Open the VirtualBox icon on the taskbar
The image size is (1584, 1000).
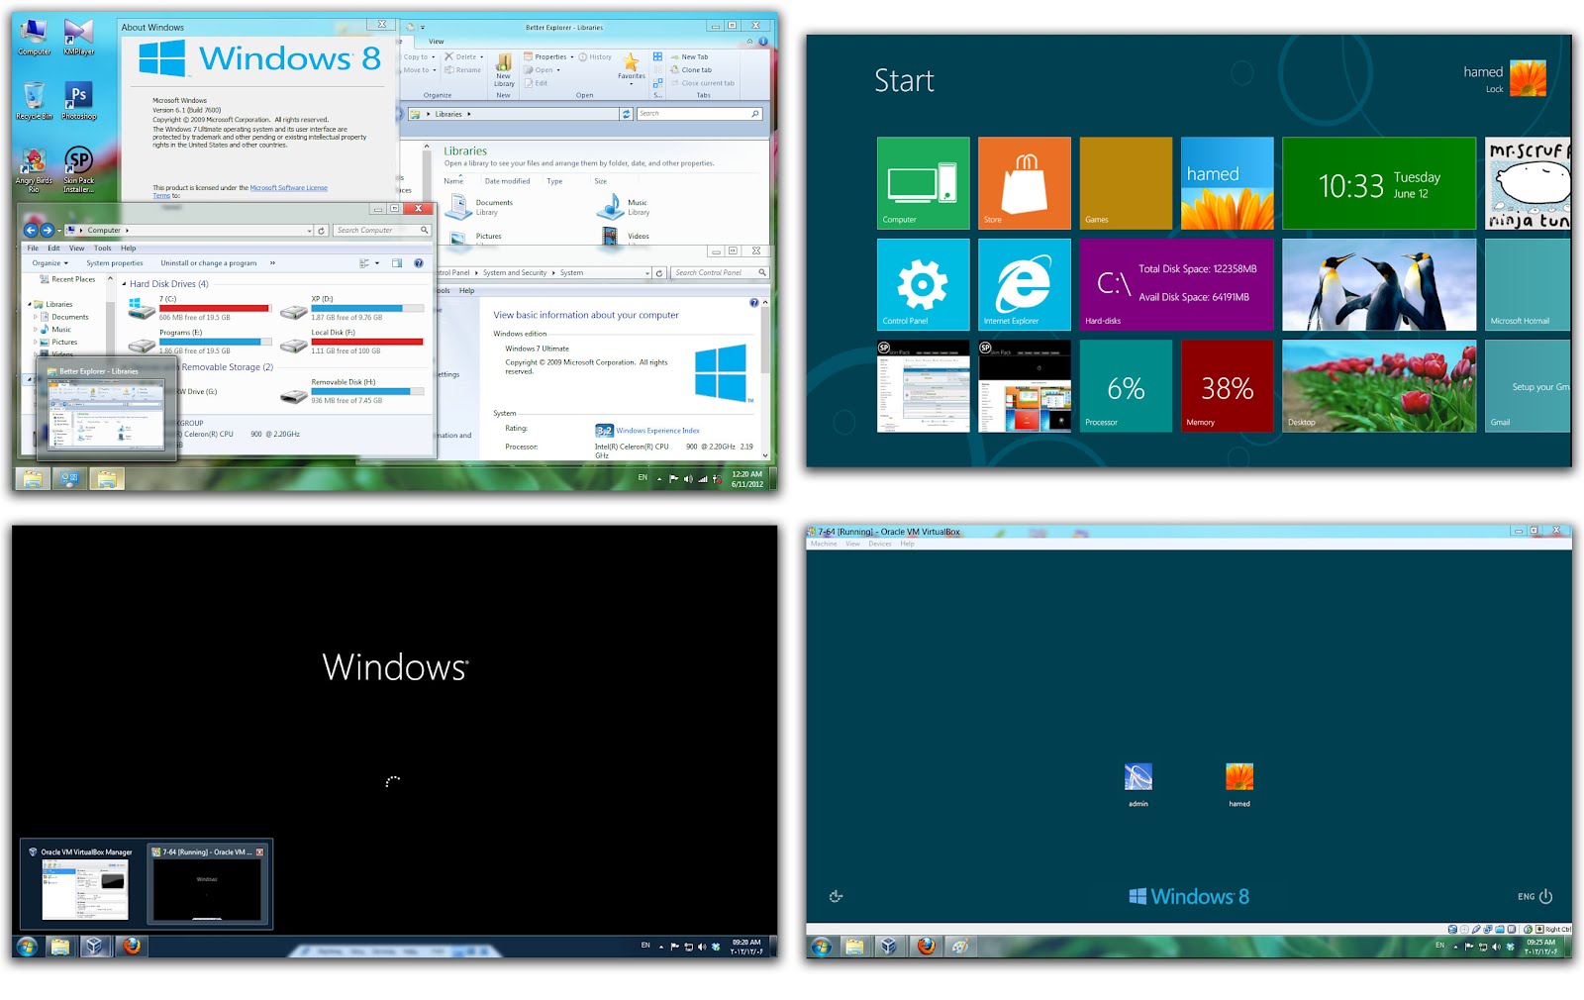[x=95, y=947]
